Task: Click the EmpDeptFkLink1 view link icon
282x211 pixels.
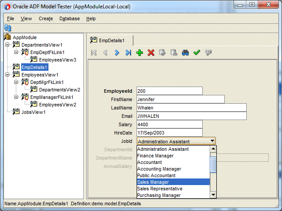Action: (25, 52)
